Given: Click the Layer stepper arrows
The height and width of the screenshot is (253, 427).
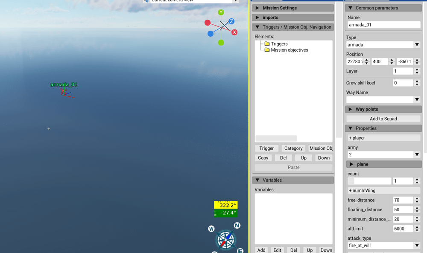Looking at the screenshot, I should tap(417, 71).
